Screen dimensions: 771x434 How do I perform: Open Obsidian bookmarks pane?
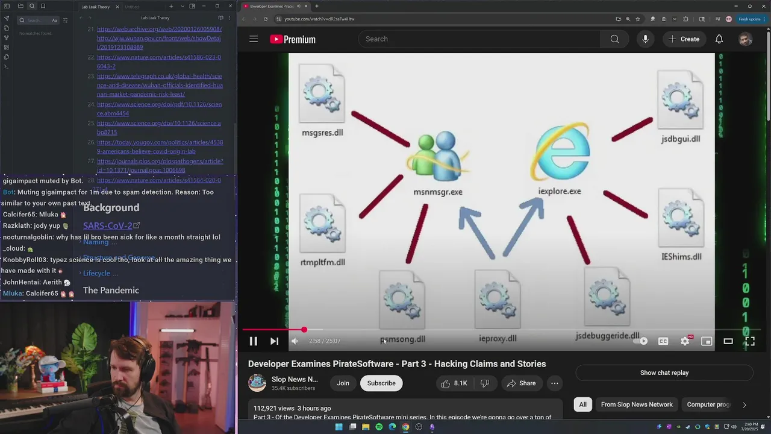point(43,6)
